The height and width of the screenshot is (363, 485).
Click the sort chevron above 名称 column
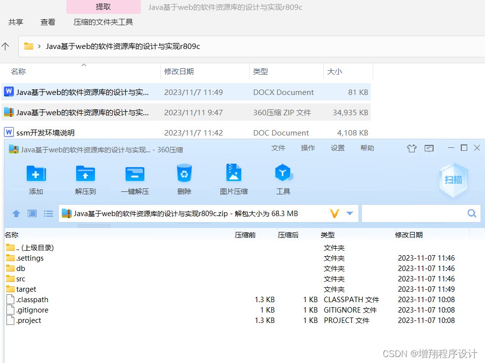84,64
